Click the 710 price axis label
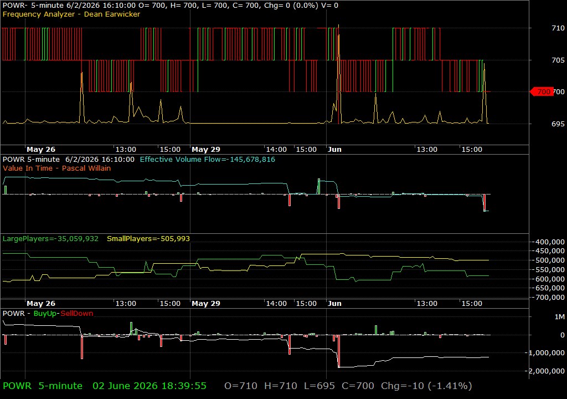The height and width of the screenshot is (399, 567). (x=558, y=28)
